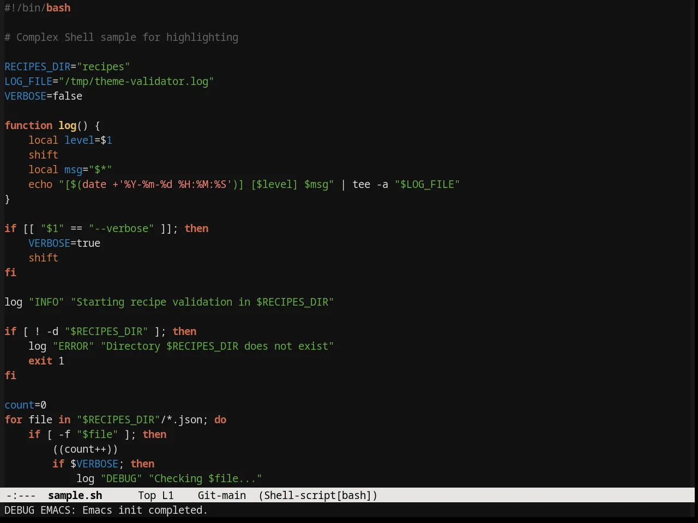
Task: Click the VERBOSE=false line
Action: [x=44, y=96]
